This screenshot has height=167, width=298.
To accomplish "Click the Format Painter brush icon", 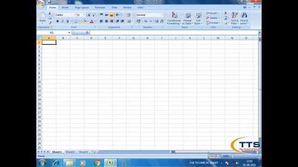I will pyautogui.click(x=50, y=23).
